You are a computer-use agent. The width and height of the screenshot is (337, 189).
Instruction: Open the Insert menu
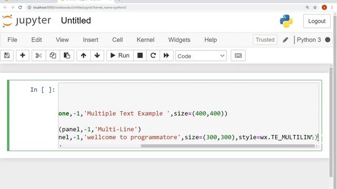click(x=91, y=40)
